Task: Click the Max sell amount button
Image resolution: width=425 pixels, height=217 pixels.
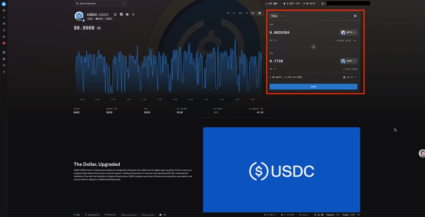Action: point(355,41)
